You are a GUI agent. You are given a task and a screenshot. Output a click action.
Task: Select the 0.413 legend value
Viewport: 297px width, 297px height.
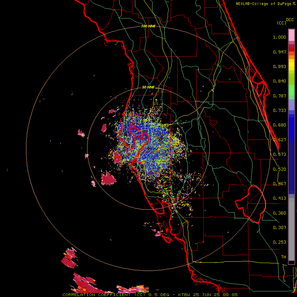[x=280, y=198]
